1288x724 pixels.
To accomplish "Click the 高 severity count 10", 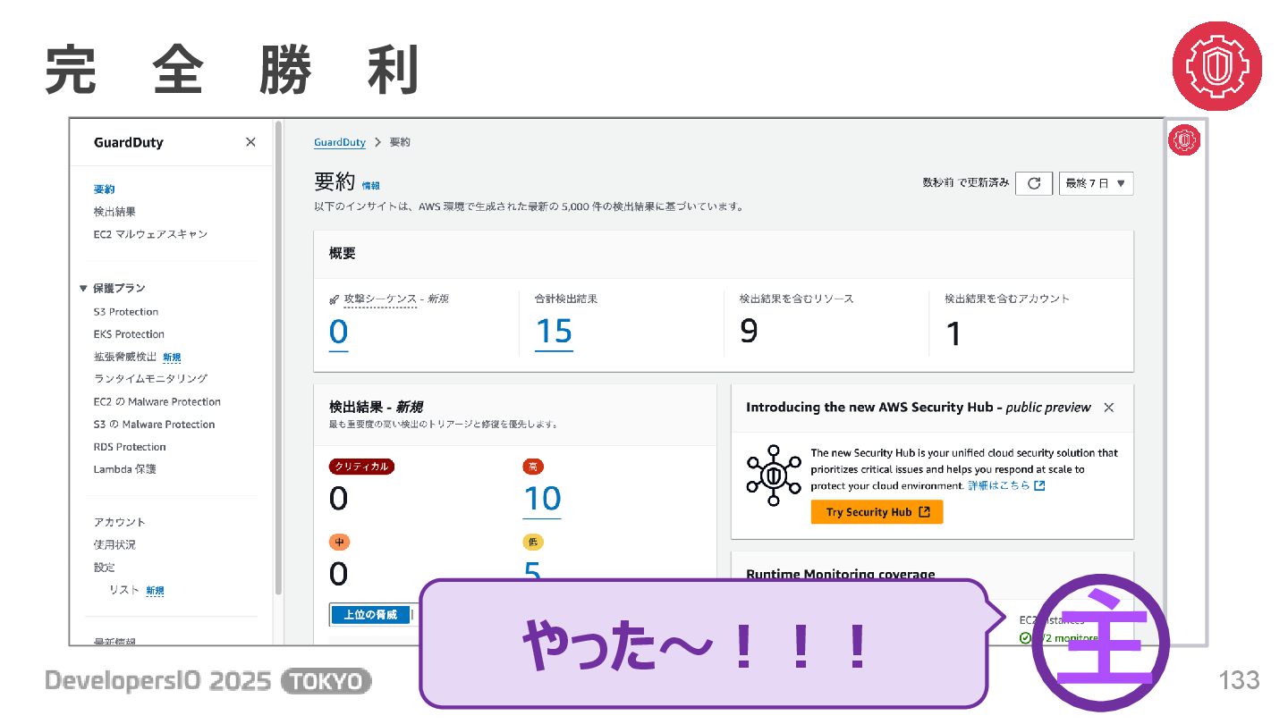I will click(542, 499).
